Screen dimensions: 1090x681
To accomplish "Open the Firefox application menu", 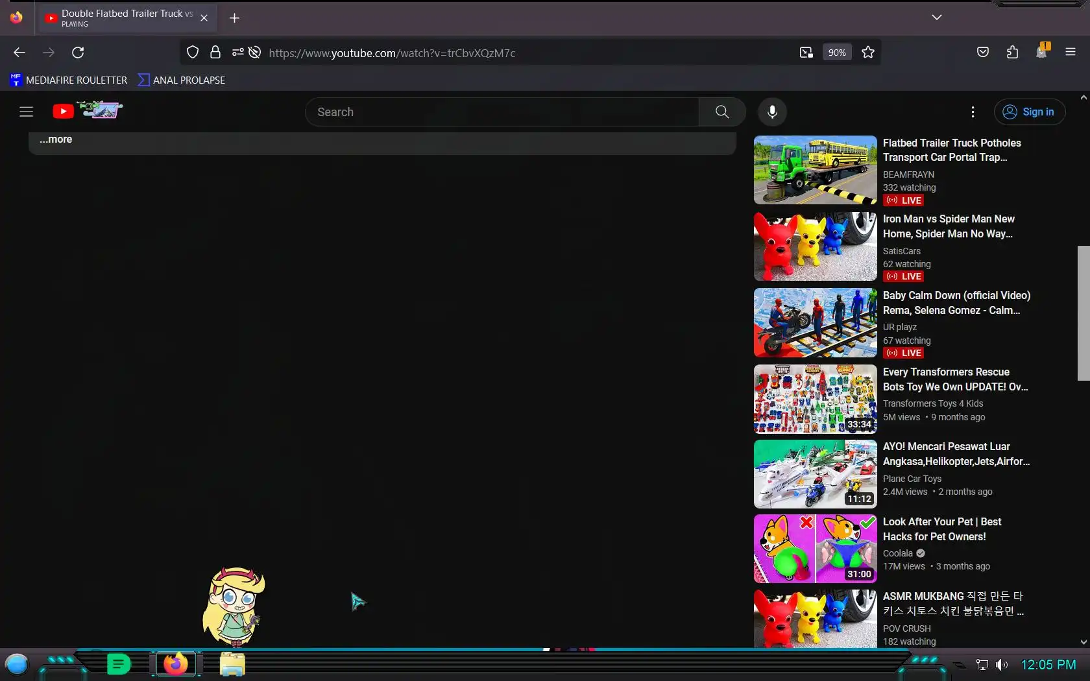I will click(1071, 53).
